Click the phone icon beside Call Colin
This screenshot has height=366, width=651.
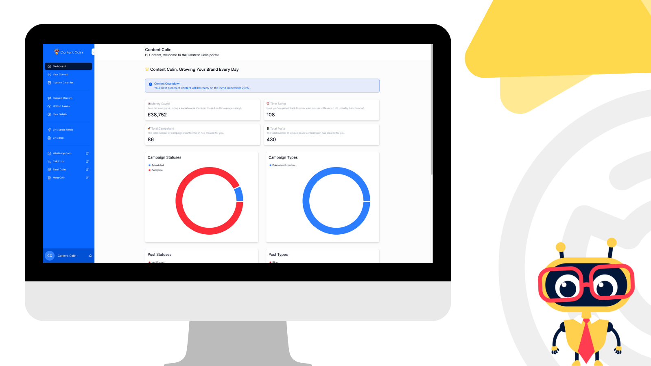(49, 161)
